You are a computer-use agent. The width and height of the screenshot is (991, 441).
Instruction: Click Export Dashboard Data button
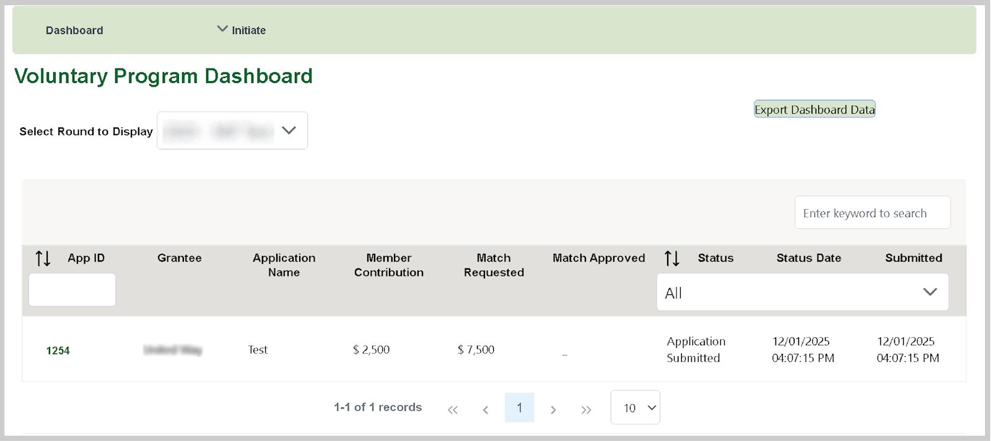click(814, 109)
